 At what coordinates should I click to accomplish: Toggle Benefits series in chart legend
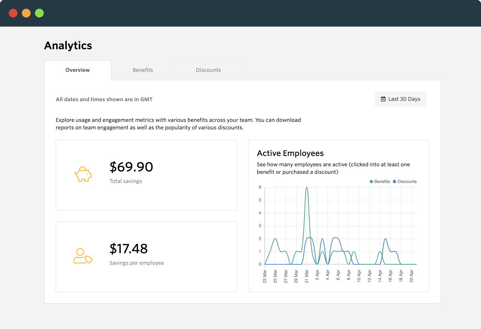click(380, 181)
